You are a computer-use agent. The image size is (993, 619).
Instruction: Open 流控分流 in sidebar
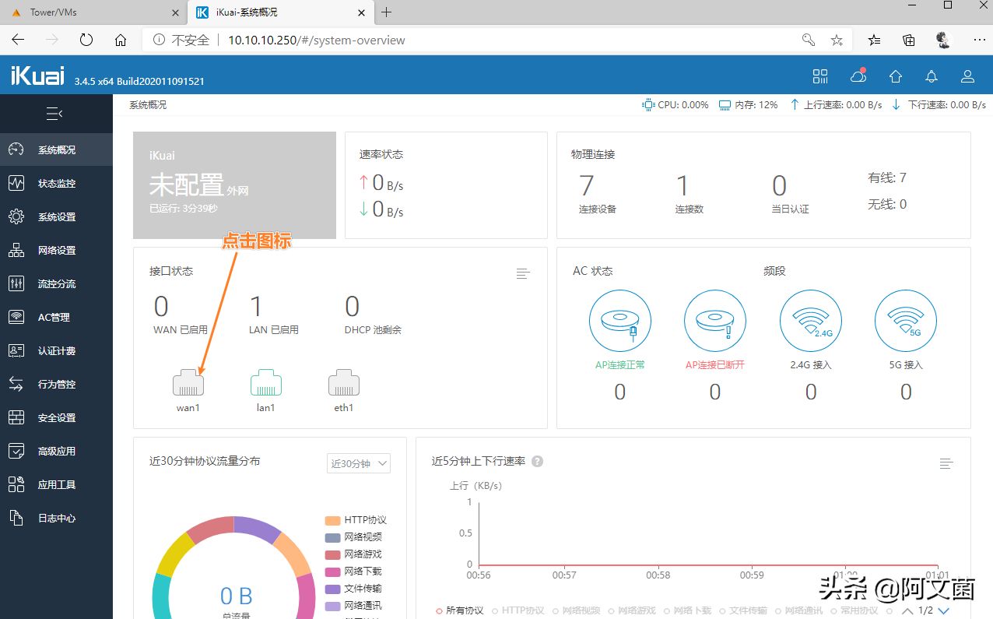click(56, 283)
